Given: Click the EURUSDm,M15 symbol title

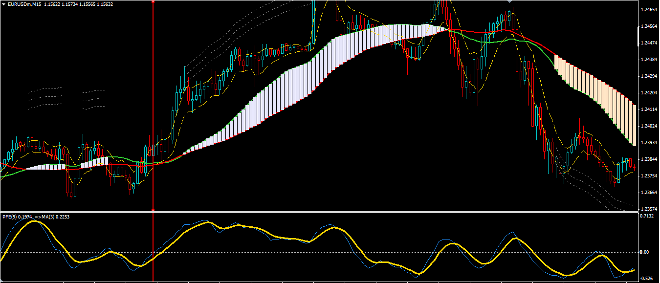Looking at the screenshot, I should [x=24, y=4].
